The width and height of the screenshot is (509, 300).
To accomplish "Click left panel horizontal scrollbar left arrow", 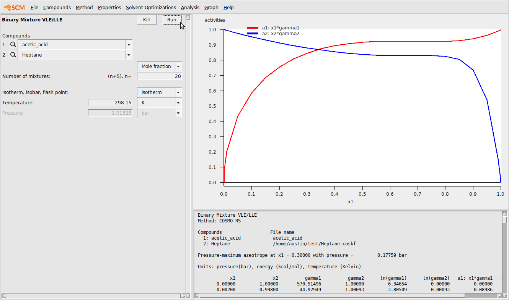I will click(4, 296).
